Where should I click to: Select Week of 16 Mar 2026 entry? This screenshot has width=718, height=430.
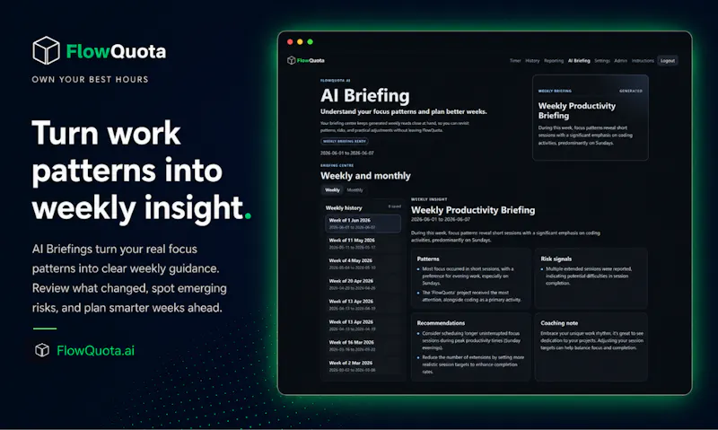pyautogui.click(x=363, y=346)
